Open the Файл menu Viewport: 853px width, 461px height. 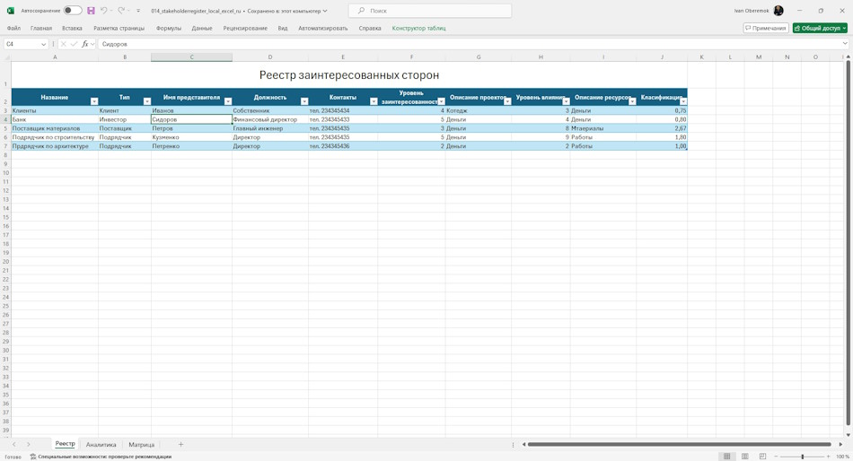[13, 29]
